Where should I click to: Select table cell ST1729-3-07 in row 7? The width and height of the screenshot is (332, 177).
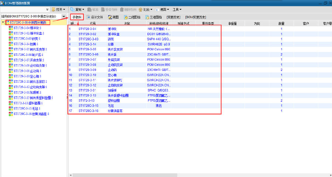[x=87, y=59]
